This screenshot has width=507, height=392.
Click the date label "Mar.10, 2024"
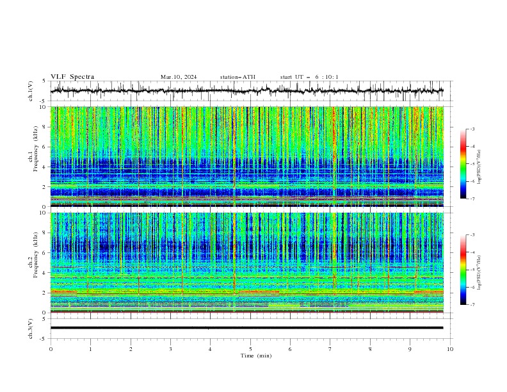click(x=179, y=77)
